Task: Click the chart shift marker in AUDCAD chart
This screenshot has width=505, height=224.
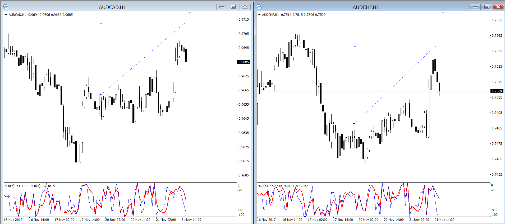Action: pyautogui.click(x=190, y=13)
